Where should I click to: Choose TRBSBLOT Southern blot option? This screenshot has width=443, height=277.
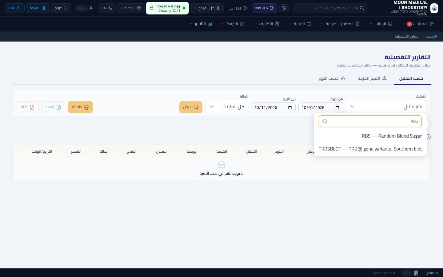370,149
